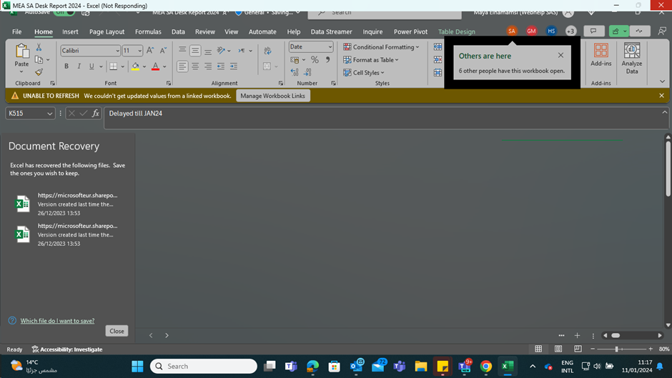Open the Table Design tab
This screenshot has height=378, width=672.
(x=456, y=31)
